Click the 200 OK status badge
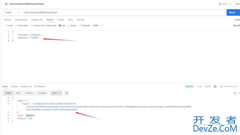Image resolution: width=240 pixels, height=135 pixels. tap(189, 87)
